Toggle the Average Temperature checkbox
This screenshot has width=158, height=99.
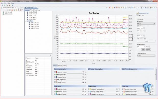coord(89,92)
